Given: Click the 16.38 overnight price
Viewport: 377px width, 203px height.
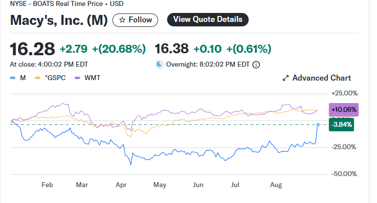Looking at the screenshot, I should (172, 49).
